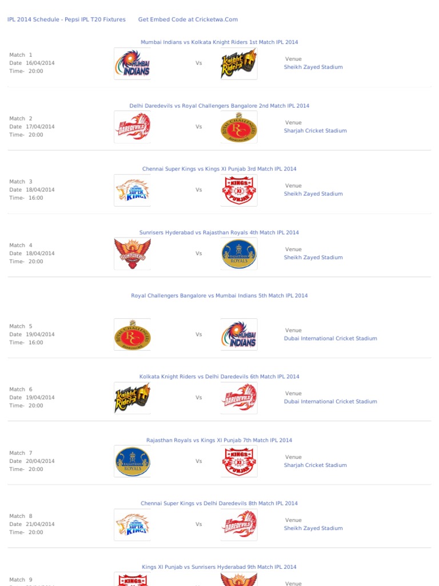Click the Royal Challengers Bangalore logo in Match 2

(239, 127)
